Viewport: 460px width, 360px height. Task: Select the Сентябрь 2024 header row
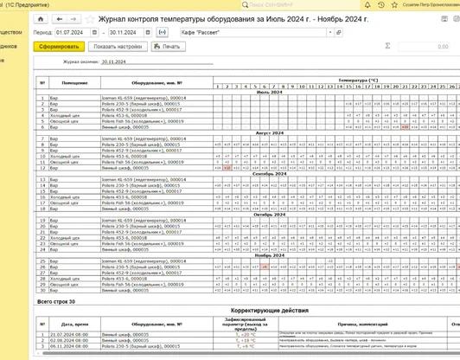click(269, 174)
